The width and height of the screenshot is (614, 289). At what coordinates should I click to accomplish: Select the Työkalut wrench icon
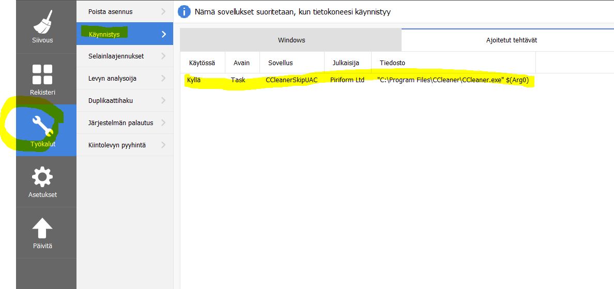tap(42, 125)
